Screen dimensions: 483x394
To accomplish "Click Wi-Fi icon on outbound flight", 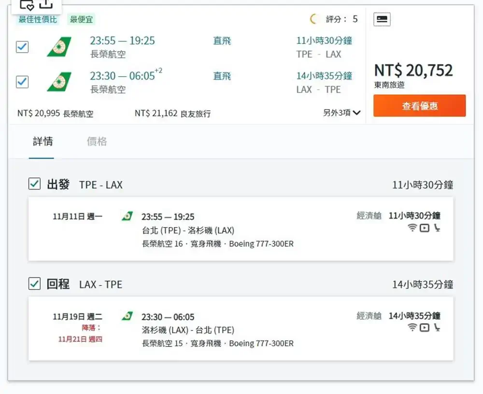I will pyautogui.click(x=412, y=228).
